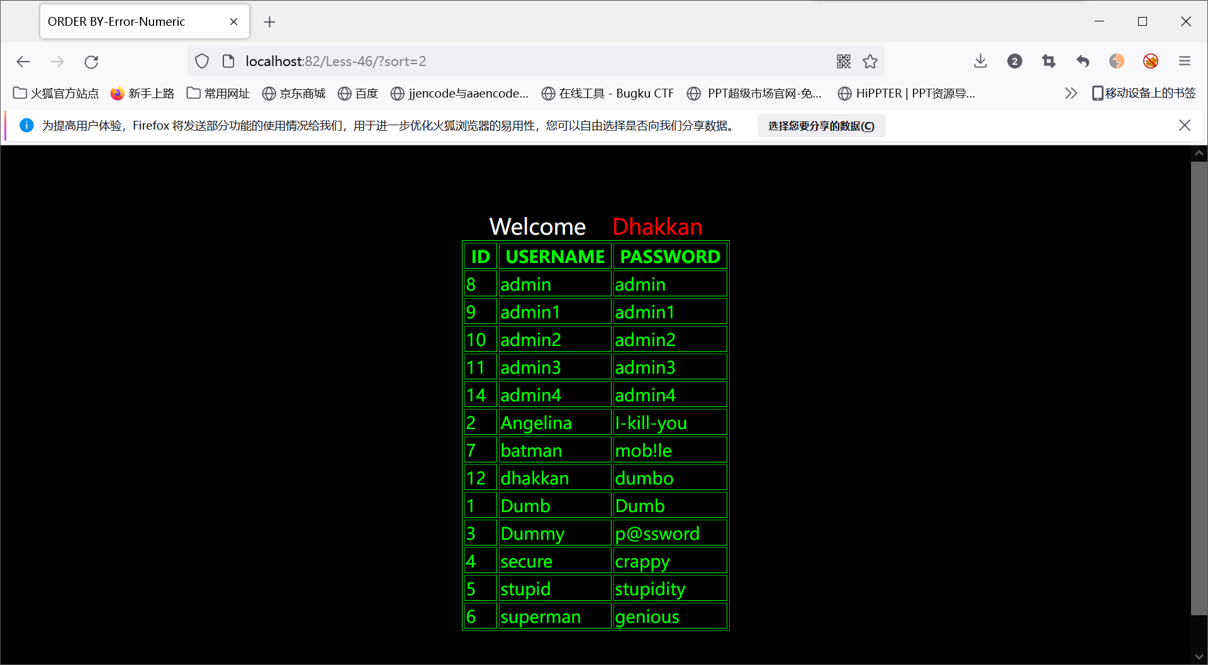Expand the bookmarks overflow chevron
This screenshot has width=1208, height=665.
point(1071,92)
